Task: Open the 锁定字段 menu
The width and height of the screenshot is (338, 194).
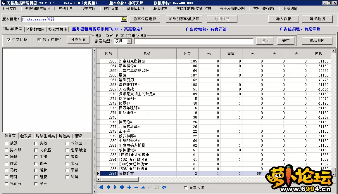Action: (x=88, y=8)
